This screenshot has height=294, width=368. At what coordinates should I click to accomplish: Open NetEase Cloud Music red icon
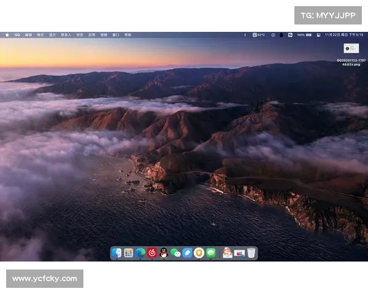pyautogui.click(x=151, y=253)
